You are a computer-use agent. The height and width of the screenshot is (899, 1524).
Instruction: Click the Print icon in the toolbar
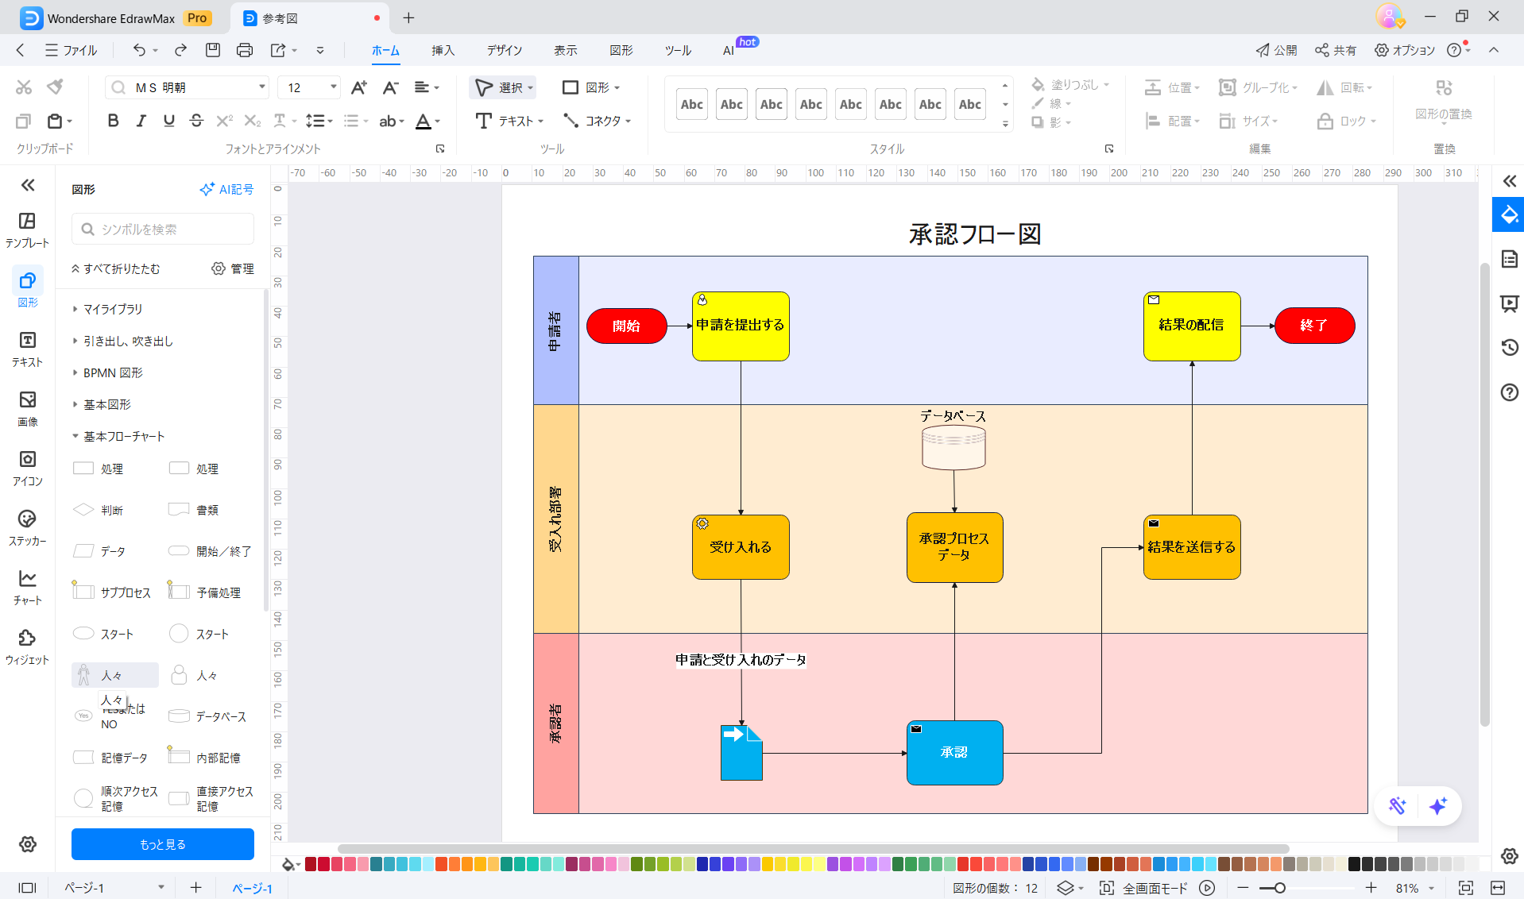244,50
